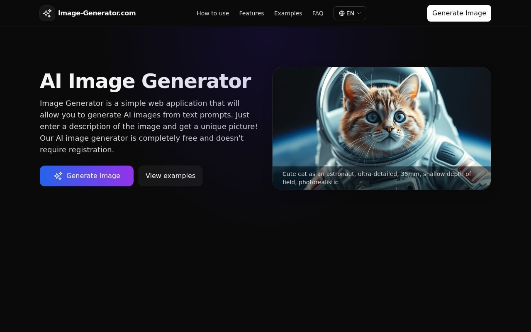Click the AI Image Generator heading
Image resolution: width=531 pixels, height=332 pixels.
[145, 81]
